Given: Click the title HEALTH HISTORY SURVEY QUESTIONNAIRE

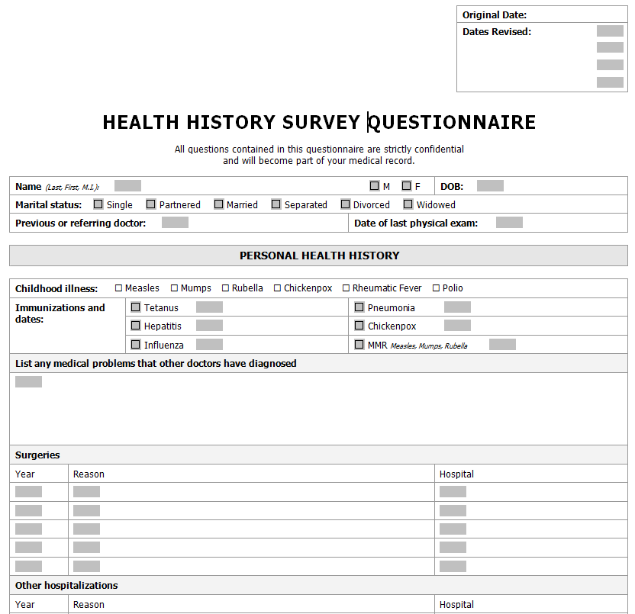Looking at the screenshot, I should point(319,122).
